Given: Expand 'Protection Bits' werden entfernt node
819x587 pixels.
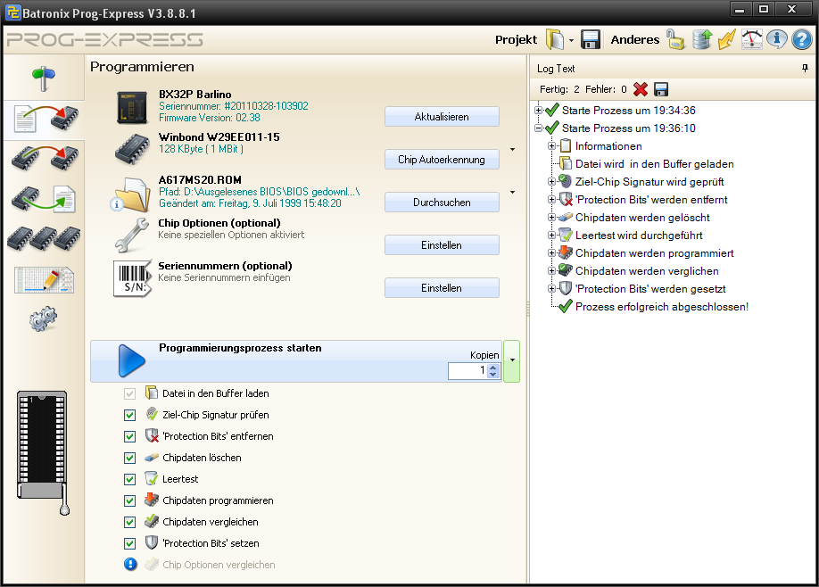Looking at the screenshot, I should [551, 200].
